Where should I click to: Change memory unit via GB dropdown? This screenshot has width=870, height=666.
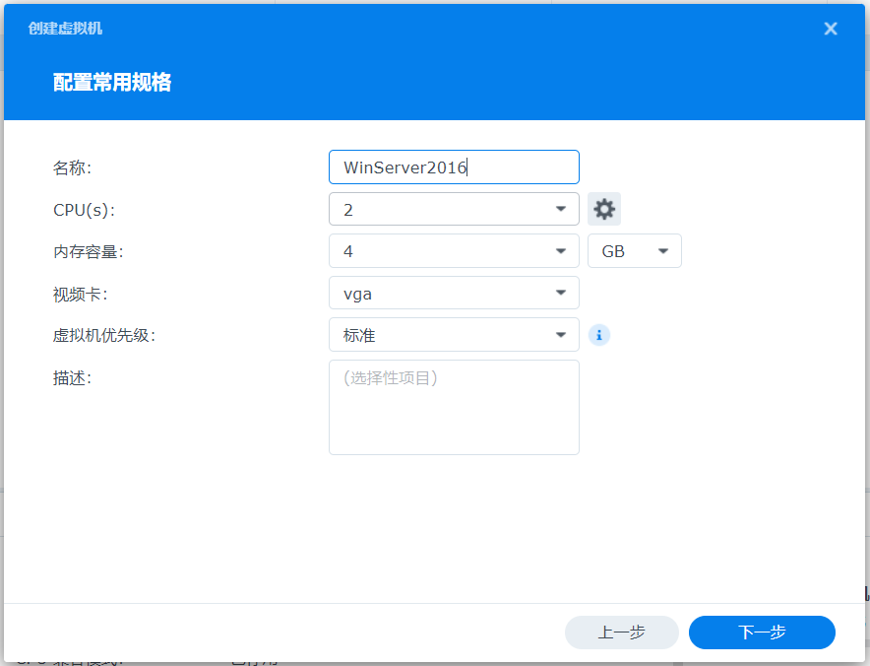(x=635, y=250)
